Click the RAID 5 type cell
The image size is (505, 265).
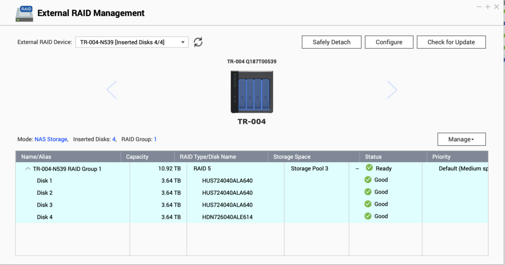tap(202, 168)
